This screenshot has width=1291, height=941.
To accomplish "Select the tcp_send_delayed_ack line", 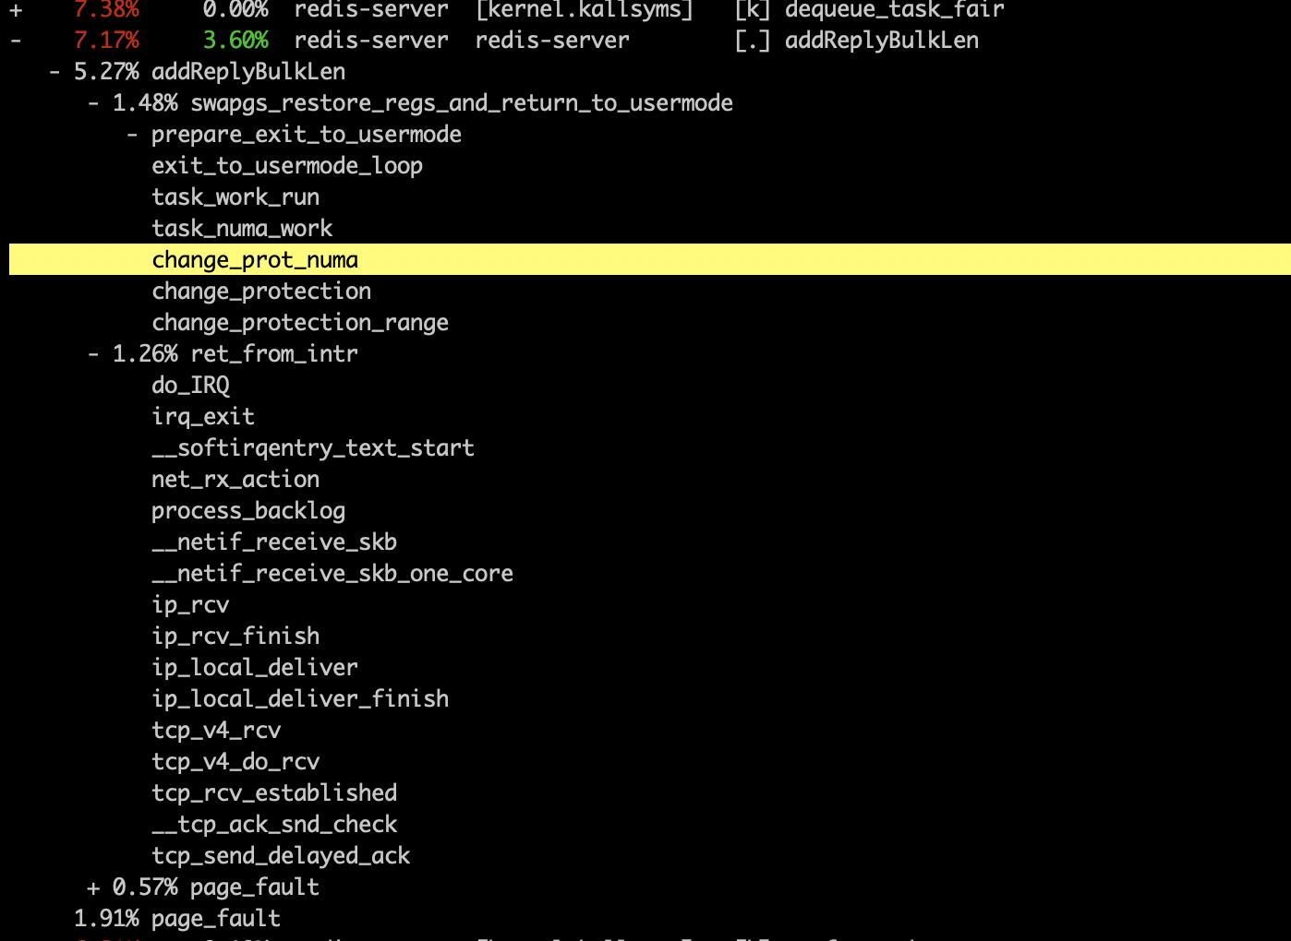I will (x=281, y=856).
